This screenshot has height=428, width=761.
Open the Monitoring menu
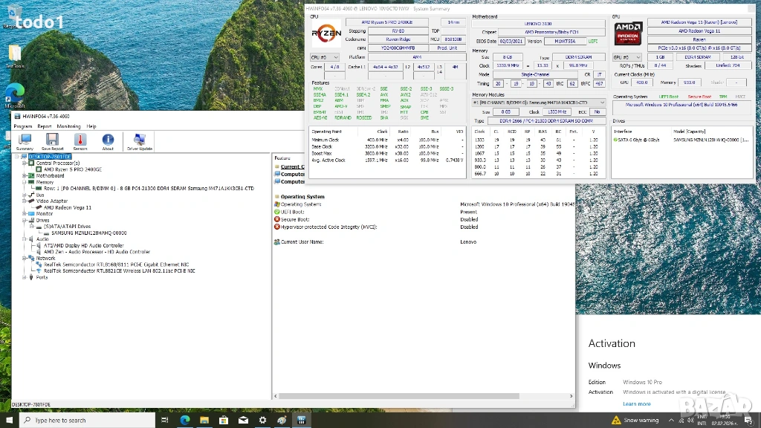69,126
